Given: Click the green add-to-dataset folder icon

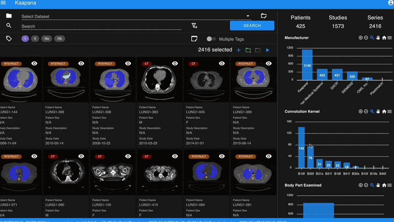Looking at the screenshot, I should pyautogui.click(x=248, y=50).
